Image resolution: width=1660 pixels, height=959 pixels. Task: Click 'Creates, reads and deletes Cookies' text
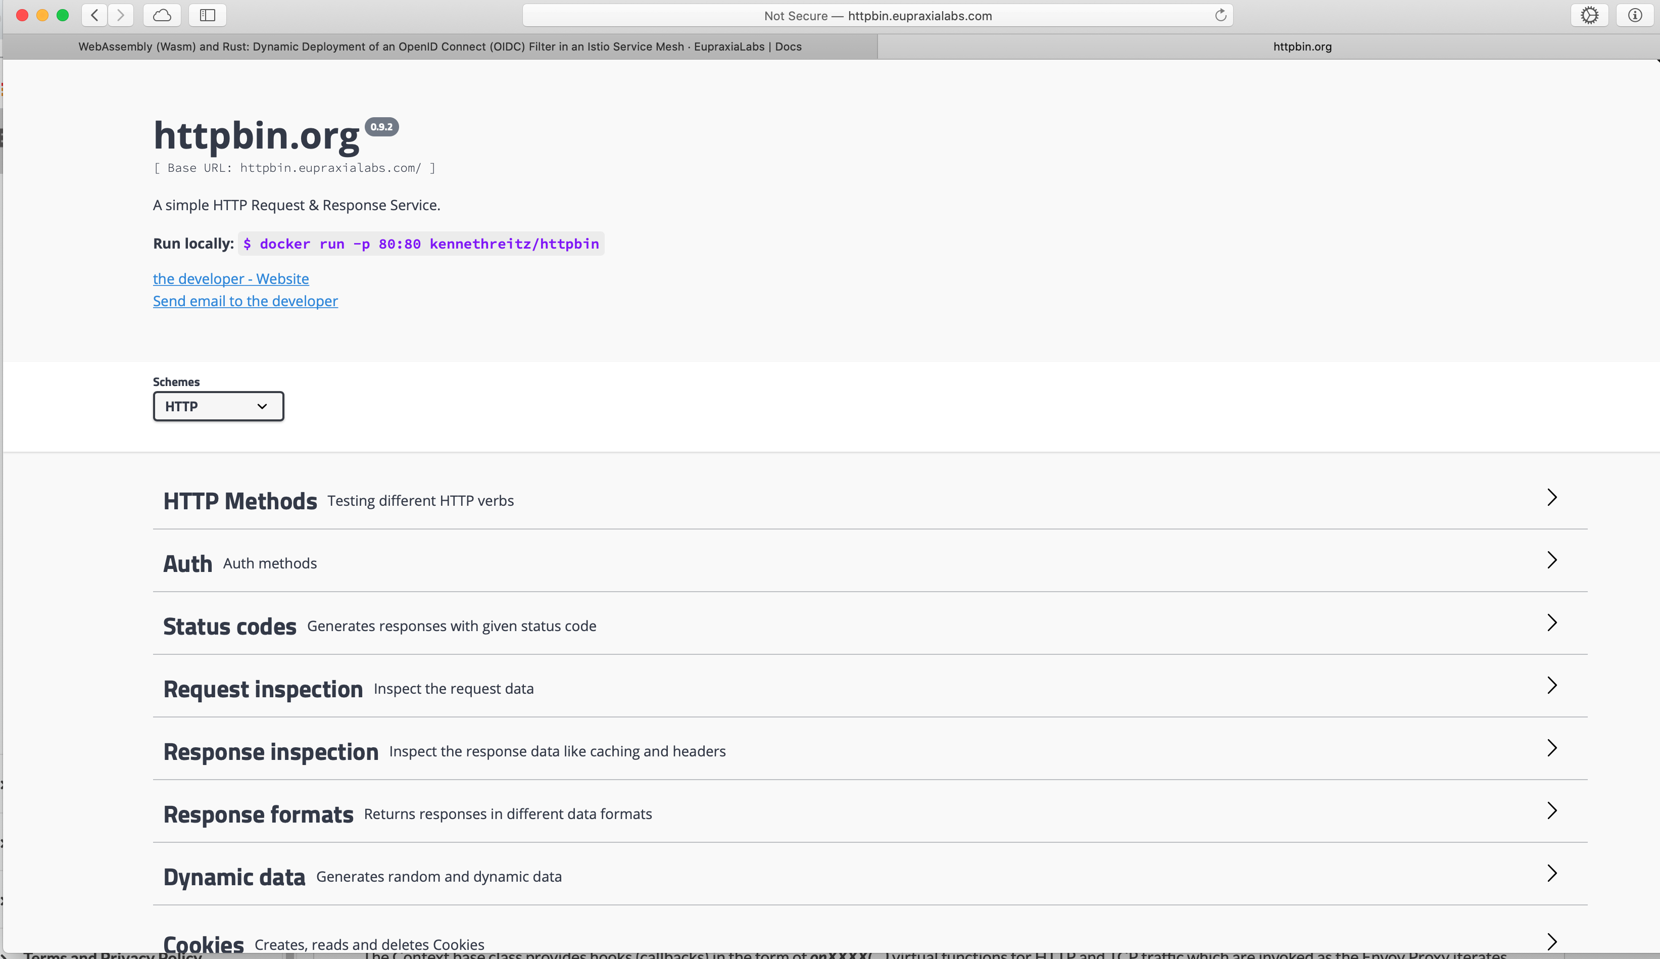tap(369, 944)
